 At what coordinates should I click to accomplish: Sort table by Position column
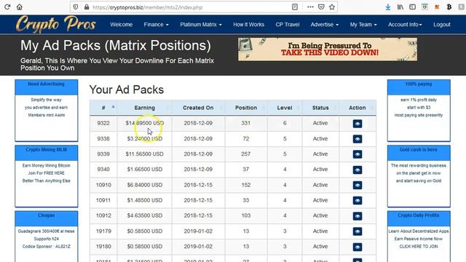pyautogui.click(x=246, y=108)
